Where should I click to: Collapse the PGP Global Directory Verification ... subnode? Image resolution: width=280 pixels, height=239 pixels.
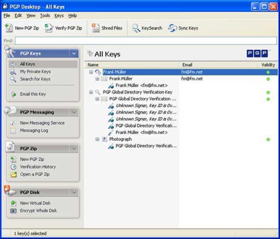[97, 99]
